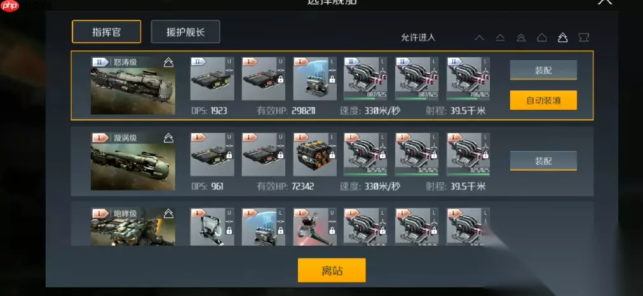Click the chevron-with-underline ship class filter icon
Screen dimensions: 643x296
[x=500, y=37]
